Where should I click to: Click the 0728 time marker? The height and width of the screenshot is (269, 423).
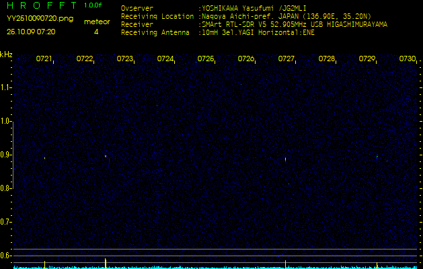tap(326, 59)
